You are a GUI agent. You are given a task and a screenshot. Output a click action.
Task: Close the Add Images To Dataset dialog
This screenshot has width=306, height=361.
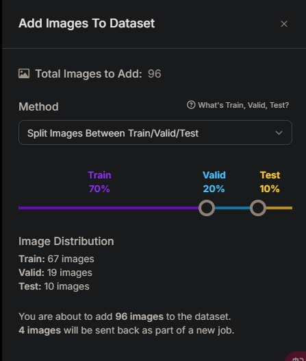point(284,24)
